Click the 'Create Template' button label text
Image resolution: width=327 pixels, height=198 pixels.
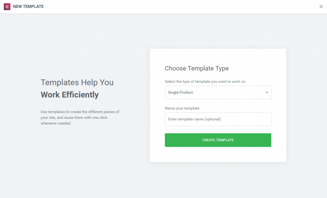(218, 140)
